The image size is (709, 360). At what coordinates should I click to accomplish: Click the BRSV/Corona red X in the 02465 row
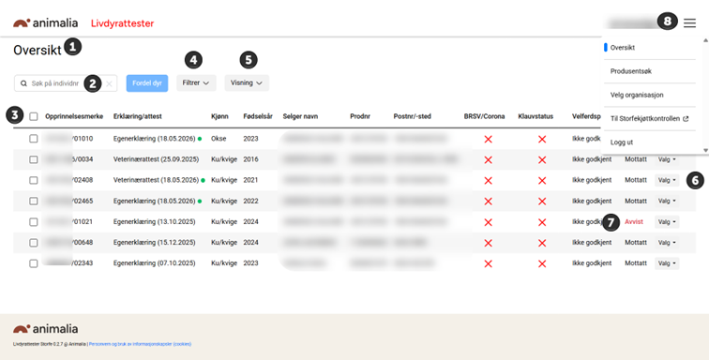488,202
